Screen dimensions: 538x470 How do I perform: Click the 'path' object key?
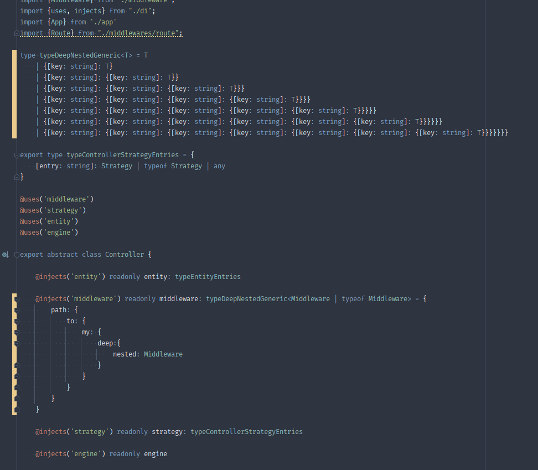(x=59, y=310)
